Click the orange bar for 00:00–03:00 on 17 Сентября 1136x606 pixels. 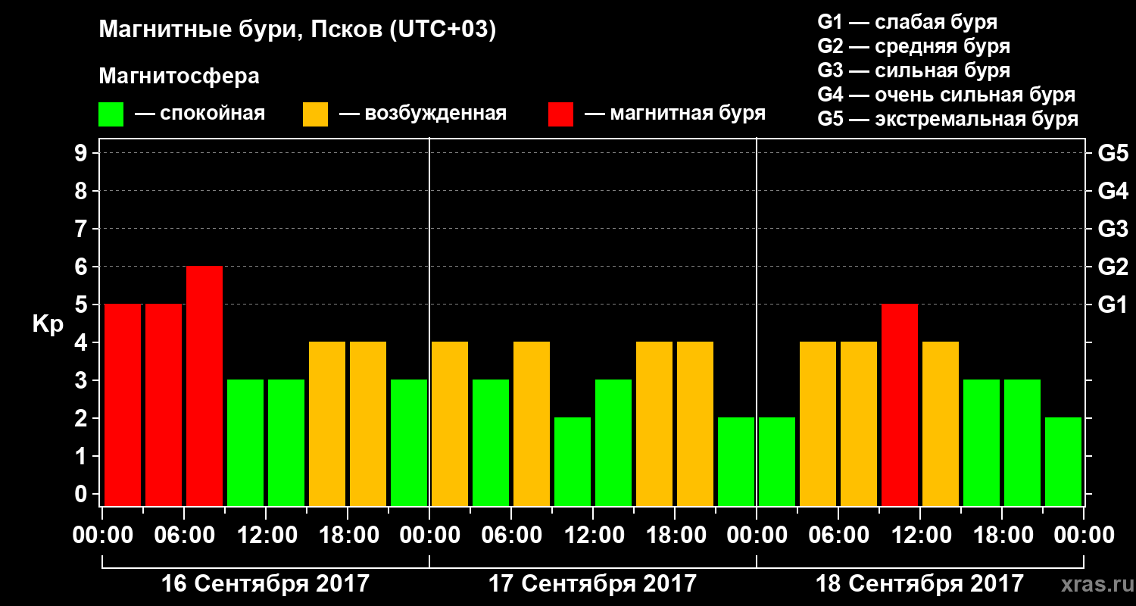(x=450, y=424)
